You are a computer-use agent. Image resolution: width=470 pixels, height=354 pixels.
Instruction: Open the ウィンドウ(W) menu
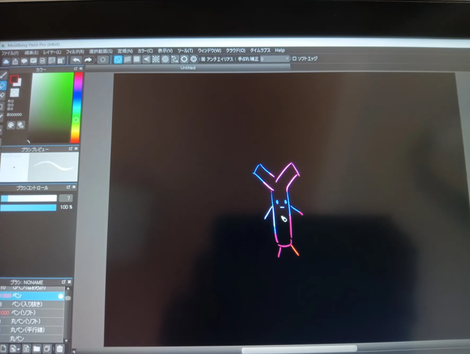(209, 50)
